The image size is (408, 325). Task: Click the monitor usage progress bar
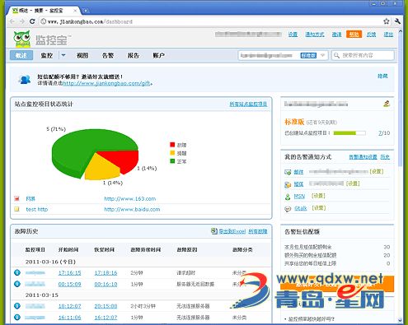[349, 133]
